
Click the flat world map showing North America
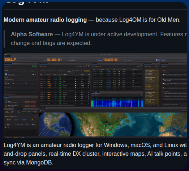131,125
